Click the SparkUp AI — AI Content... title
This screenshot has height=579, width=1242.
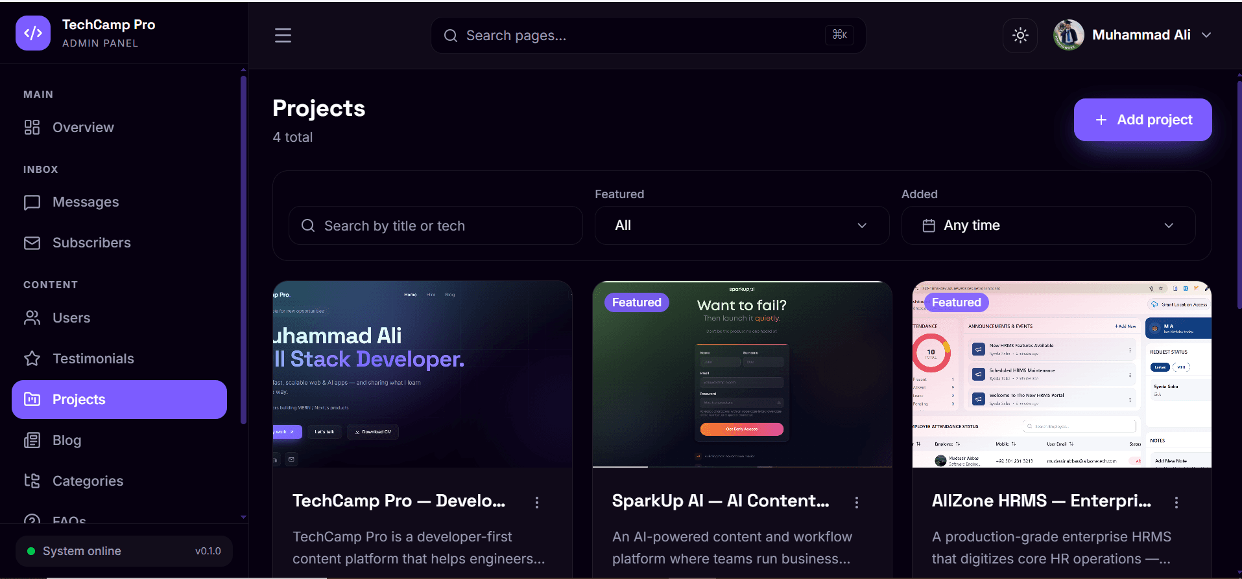721,501
